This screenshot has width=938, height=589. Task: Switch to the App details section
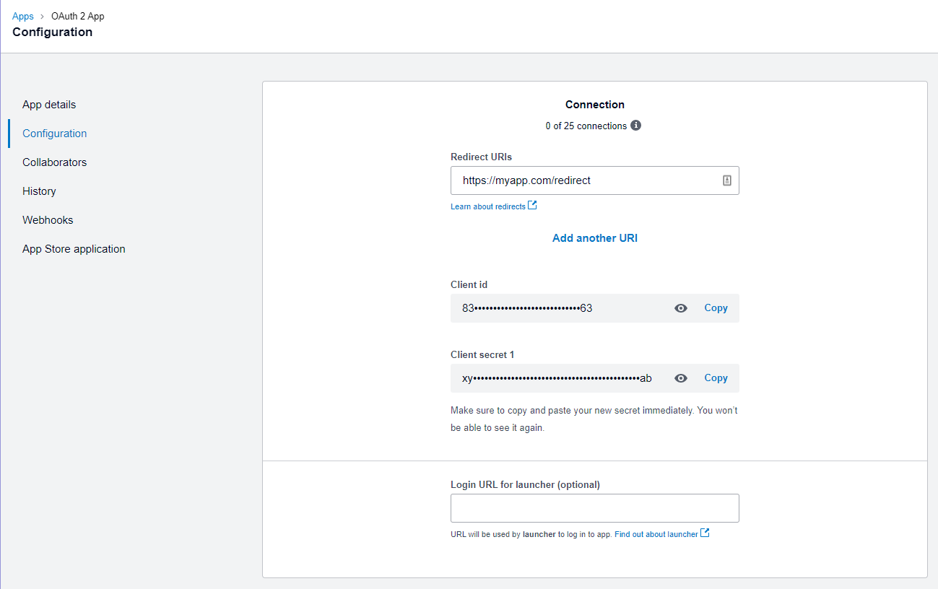(48, 104)
